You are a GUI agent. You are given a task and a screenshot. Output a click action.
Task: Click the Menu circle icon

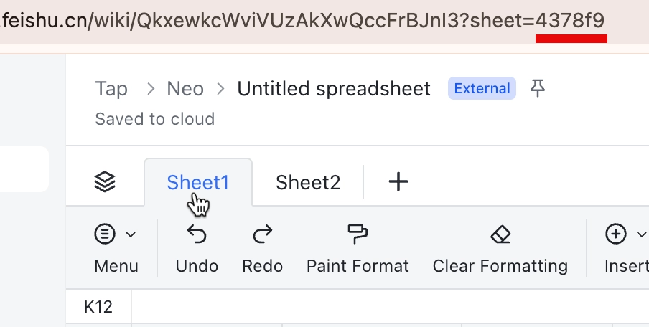105,234
